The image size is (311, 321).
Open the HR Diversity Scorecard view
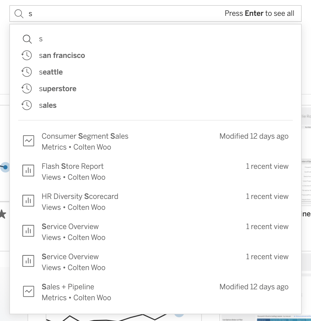80,197
